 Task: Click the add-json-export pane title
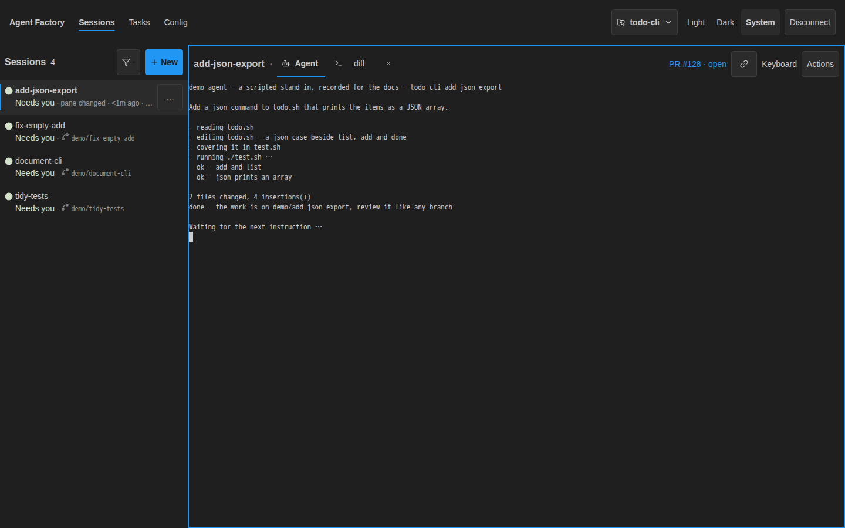[x=229, y=63]
